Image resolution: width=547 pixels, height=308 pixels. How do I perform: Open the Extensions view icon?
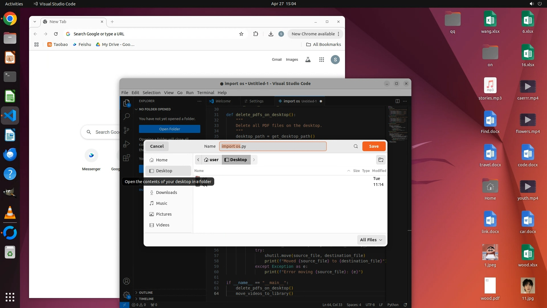click(x=126, y=158)
